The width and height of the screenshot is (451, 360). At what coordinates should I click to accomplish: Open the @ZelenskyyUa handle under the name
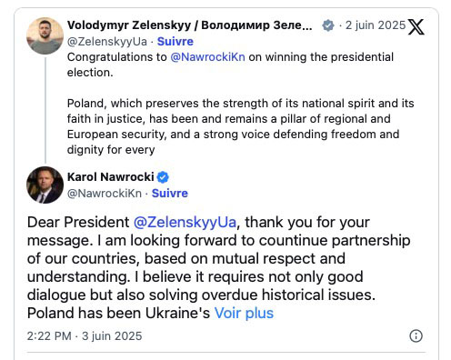[x=107, y=42]
